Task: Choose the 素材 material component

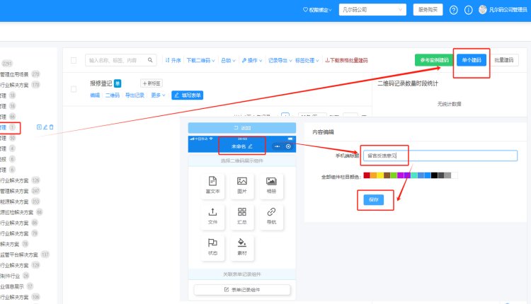Action: (241, 246)
